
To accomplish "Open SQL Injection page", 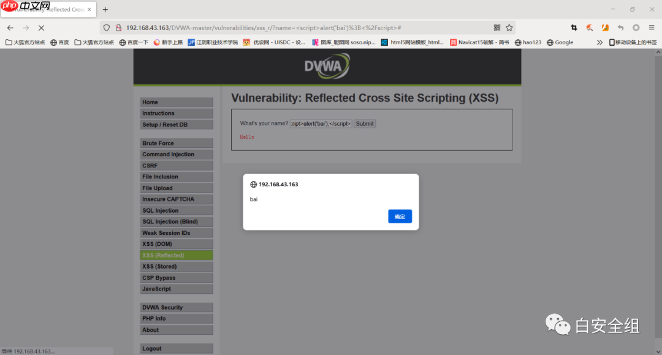I will pyautogui.click(x=177, y=210).
